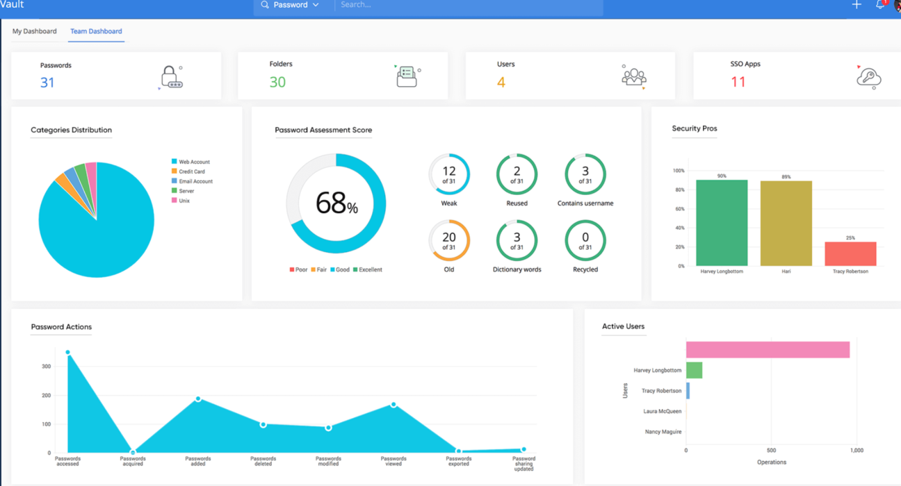Click the Good legend color swatch
Image resolution: width=901 pixels, height=486 pixels.
333,269
